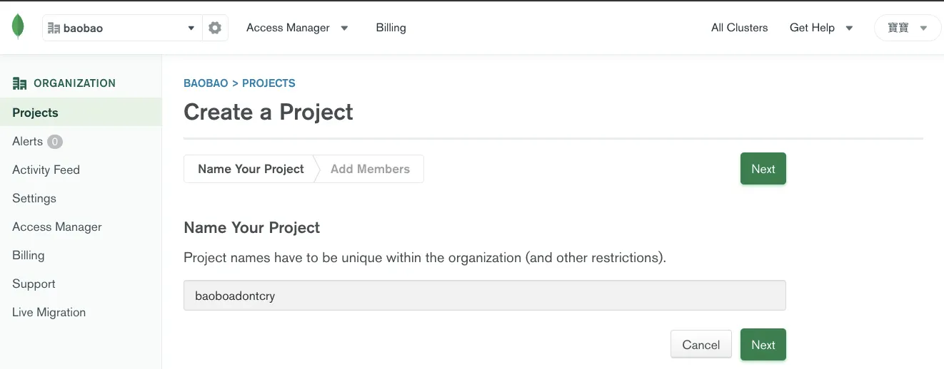Open Settings in the sidebar
Screen dimensions: 944x369
click(x=34, y=198)
